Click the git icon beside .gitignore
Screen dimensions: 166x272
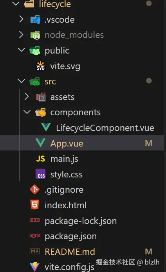click(34, 190)
